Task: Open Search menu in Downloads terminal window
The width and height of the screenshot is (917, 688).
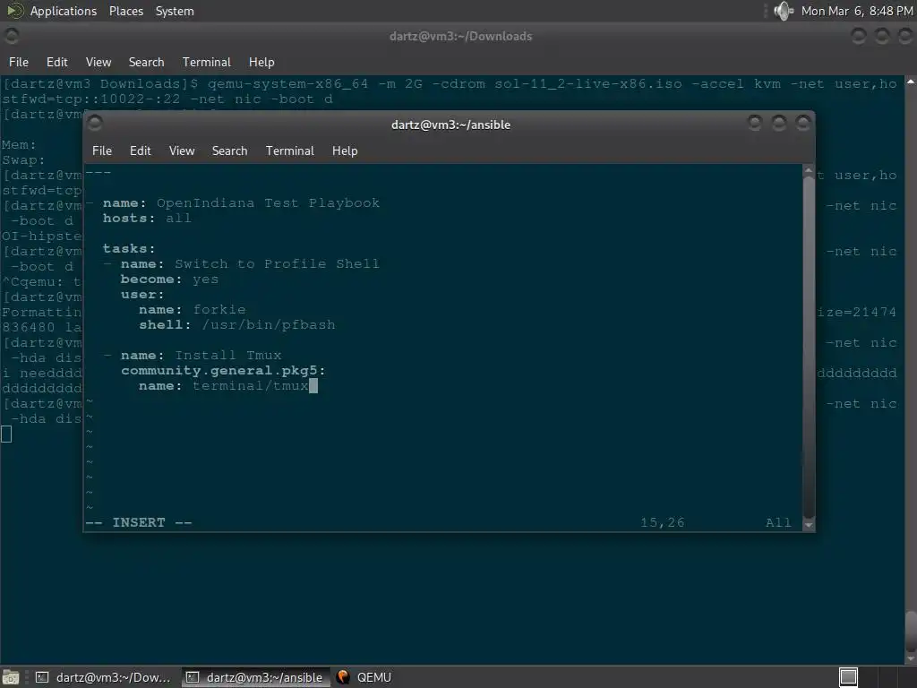Action: (x=146, y=62)
